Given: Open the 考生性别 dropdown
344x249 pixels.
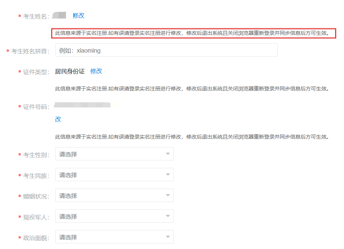Looking at the screenshot, I should [x=115, y=154].
